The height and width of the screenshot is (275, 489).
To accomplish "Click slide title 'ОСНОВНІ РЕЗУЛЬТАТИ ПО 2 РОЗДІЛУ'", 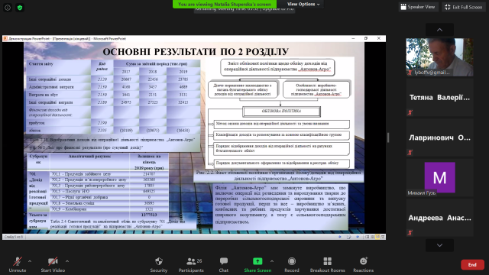I will point(196,52).
